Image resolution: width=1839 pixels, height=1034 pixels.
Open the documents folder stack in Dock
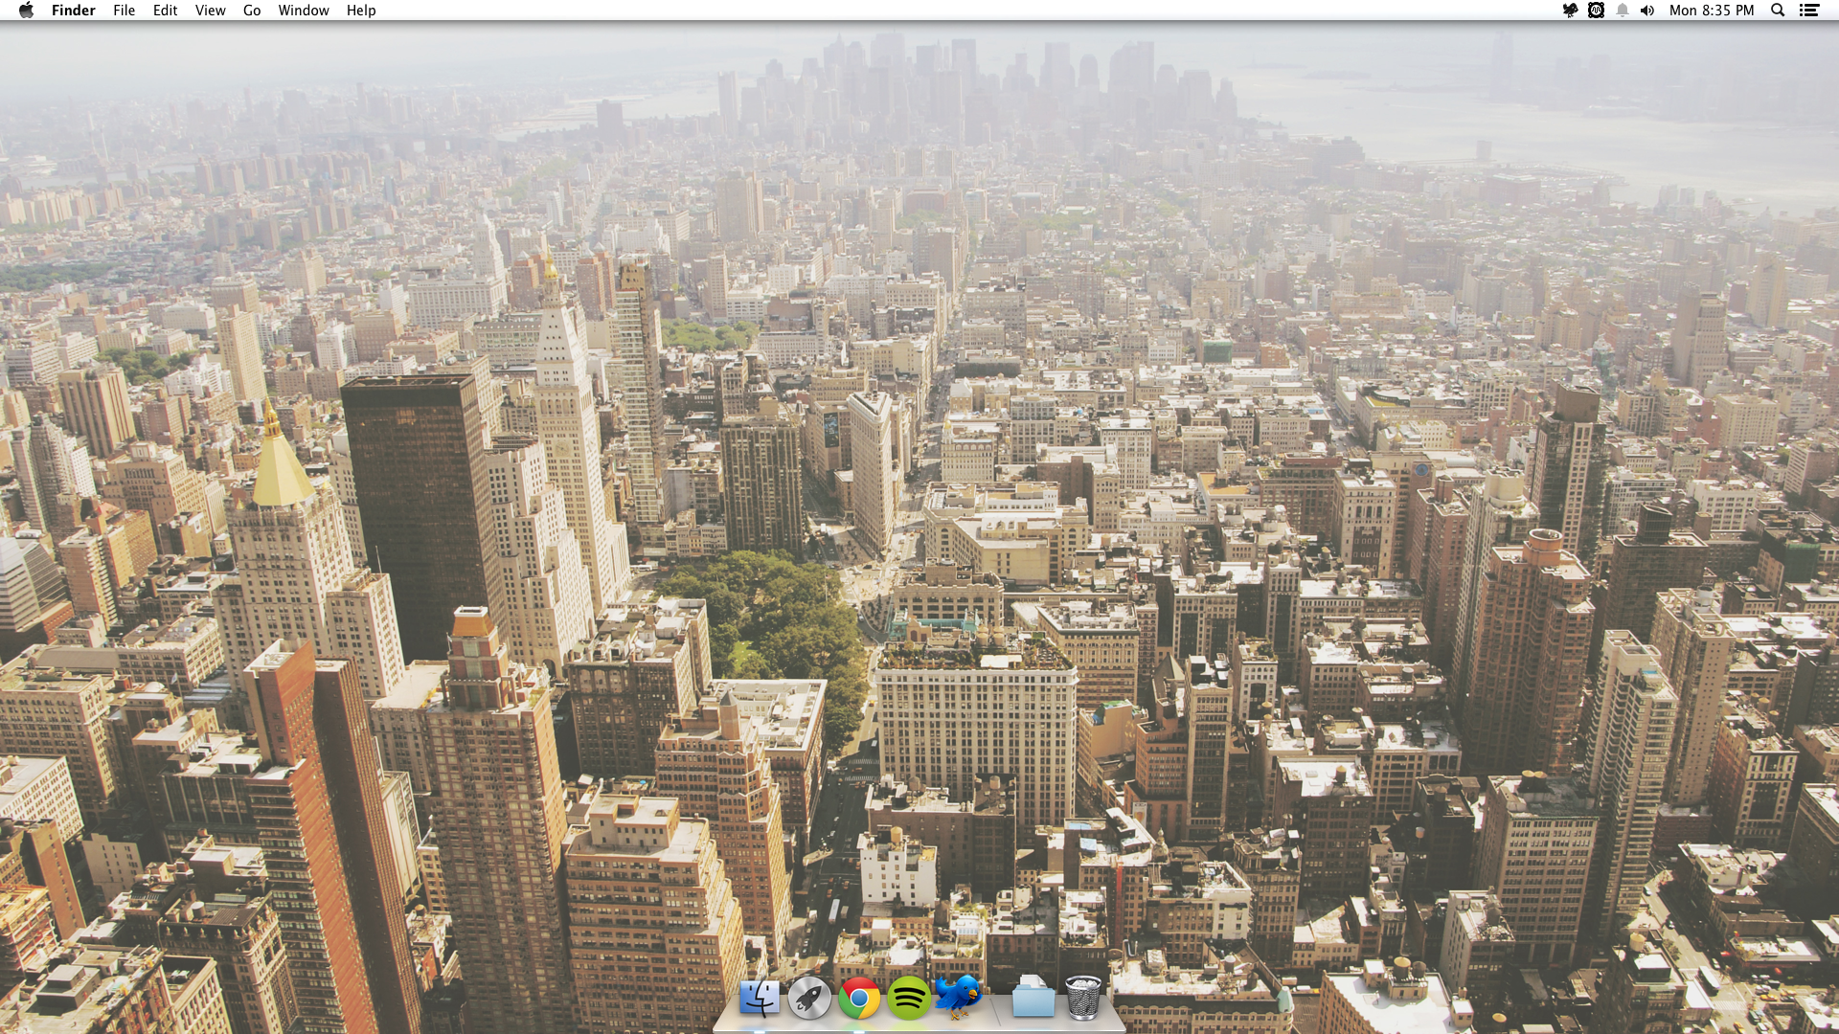tap(1033, 998)
